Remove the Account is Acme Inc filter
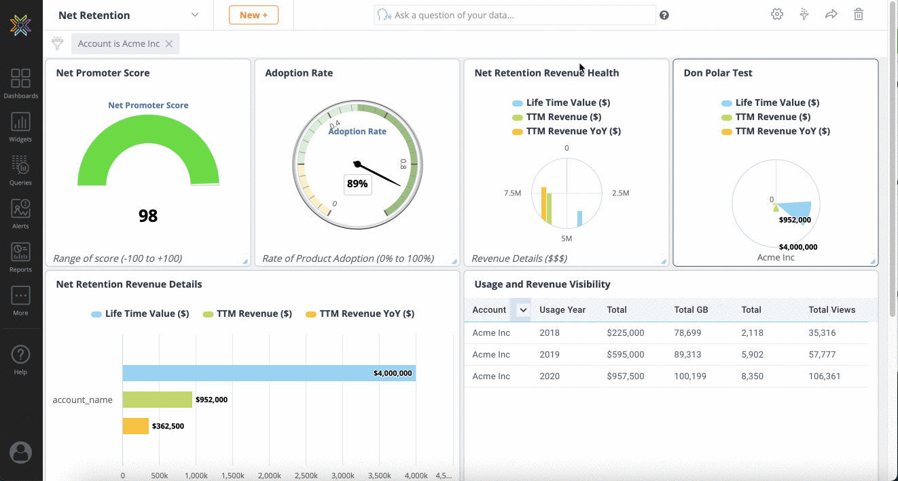Image resolution: width=898 pixels, height=481 pixels. pos(169,43)
